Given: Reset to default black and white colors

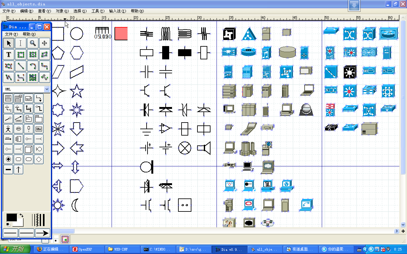Looking at the screenshot, I should click(8, 225).
